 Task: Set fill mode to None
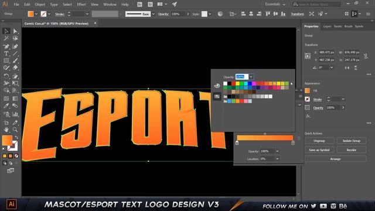pos(16,156)
